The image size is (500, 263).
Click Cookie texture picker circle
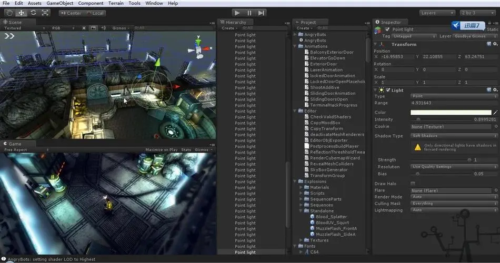click(496, 127)
